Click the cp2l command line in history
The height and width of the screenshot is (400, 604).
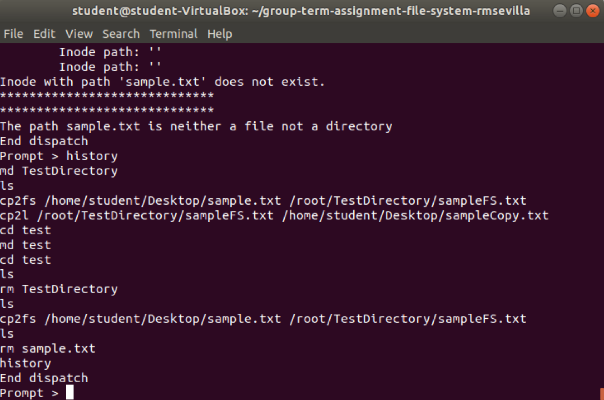point(274,215)
